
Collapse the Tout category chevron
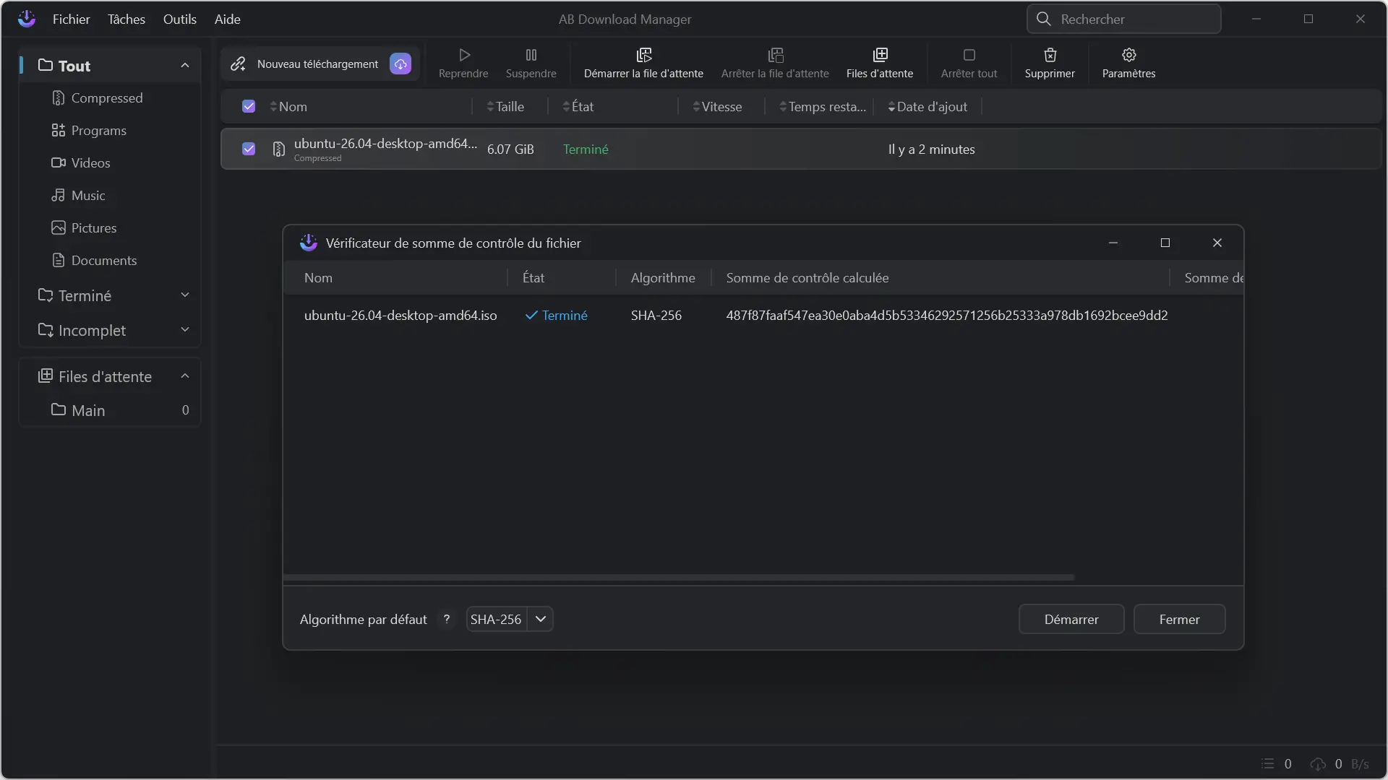(185, 66)
